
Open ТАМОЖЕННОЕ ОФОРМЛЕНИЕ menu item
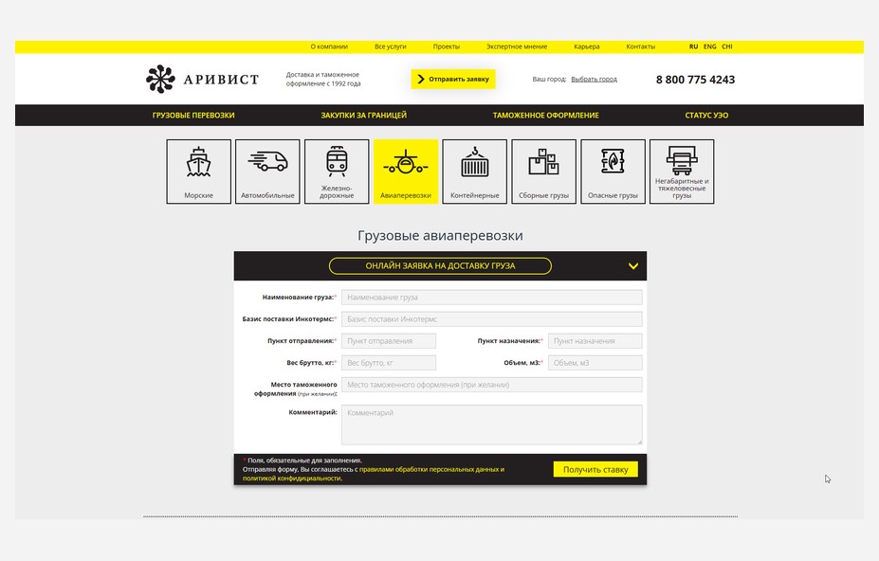[x=545, y=116]
